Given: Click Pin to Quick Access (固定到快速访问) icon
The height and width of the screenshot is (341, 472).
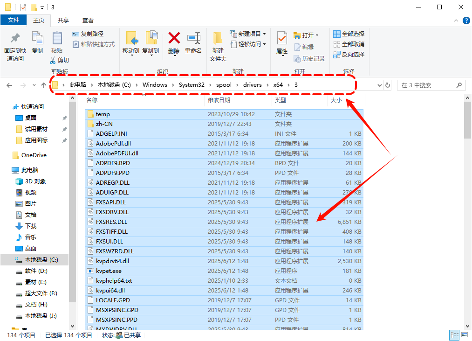Looking at the screenshot, I should (x=15, y=38).
